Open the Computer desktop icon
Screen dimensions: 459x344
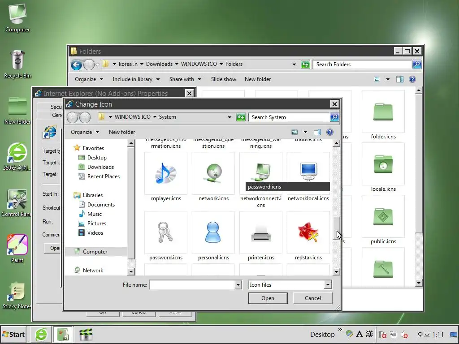(17, 17)
